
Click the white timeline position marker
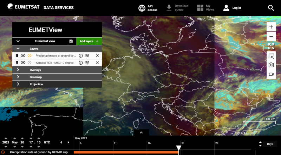click(x=178, y=148)
